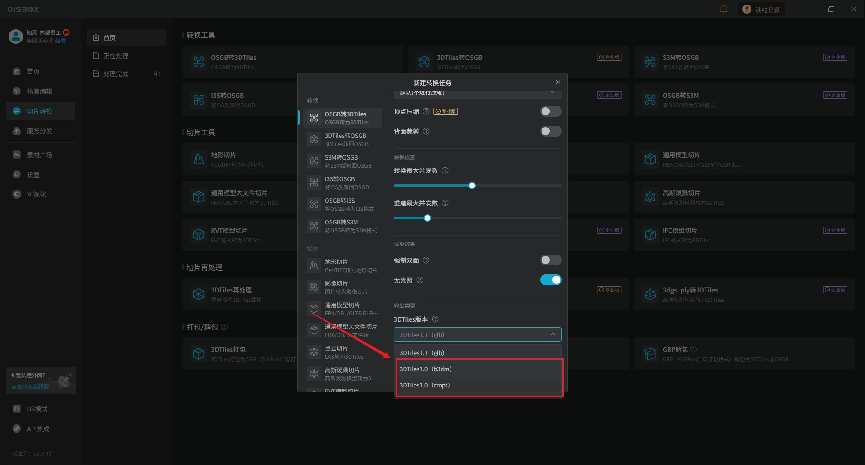Click the 重建最大并发数 help icon
This screenshot has width=865, height=465.
445,203
